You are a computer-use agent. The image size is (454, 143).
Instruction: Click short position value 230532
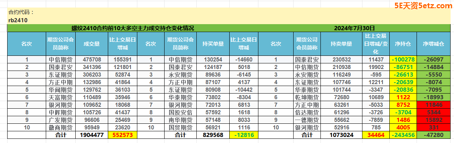(x=341, y=60)
